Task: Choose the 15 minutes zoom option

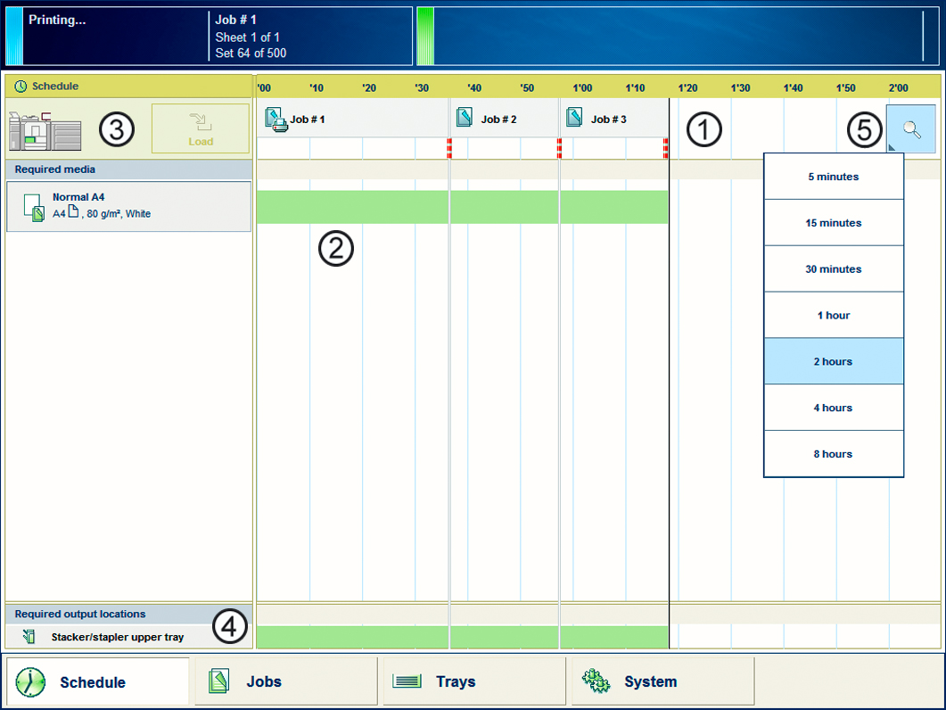Action: [x=834, y=223]
